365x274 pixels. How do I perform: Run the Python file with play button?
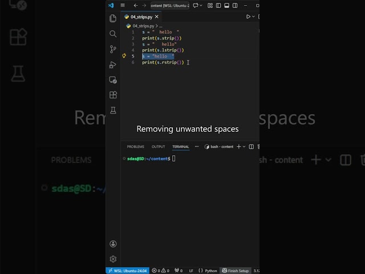coord(248,17)
